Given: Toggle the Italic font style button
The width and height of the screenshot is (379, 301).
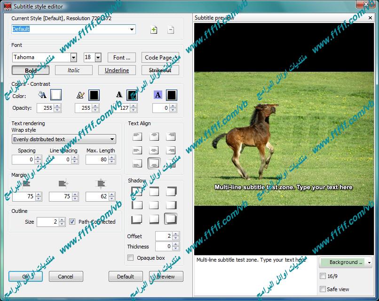Looking at the screenshot, I should (x=74, y=70).
